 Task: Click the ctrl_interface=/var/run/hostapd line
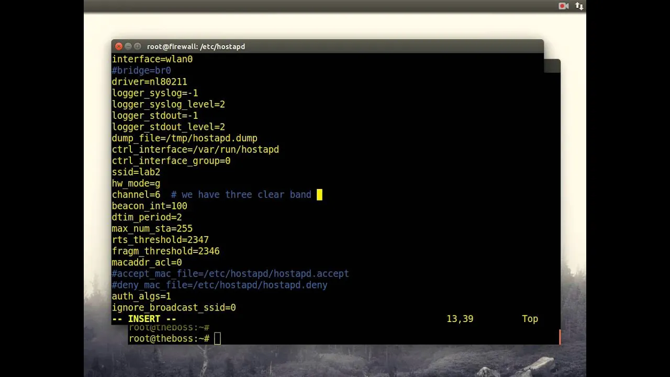coord(195,150)
